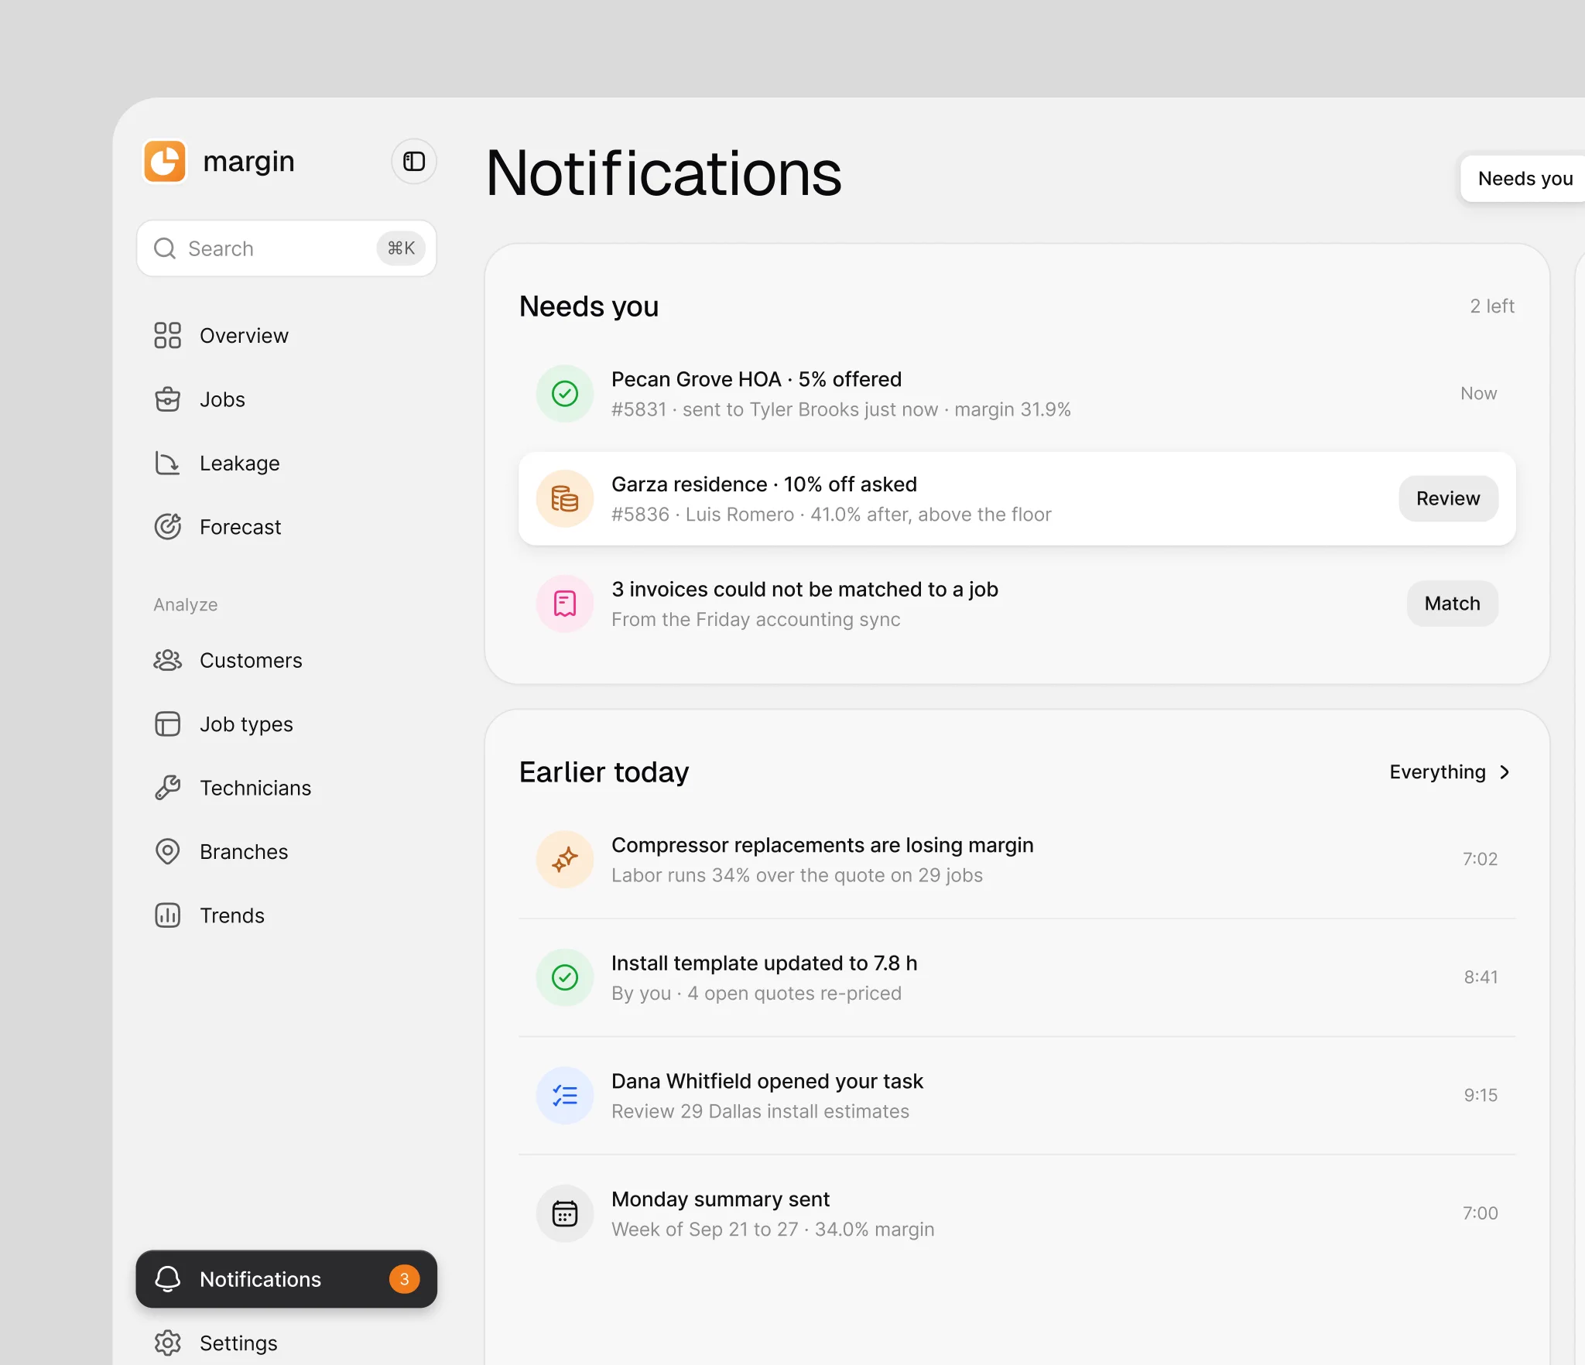
Task: Click the Technicians wrench icon
Action: (167, 788)
